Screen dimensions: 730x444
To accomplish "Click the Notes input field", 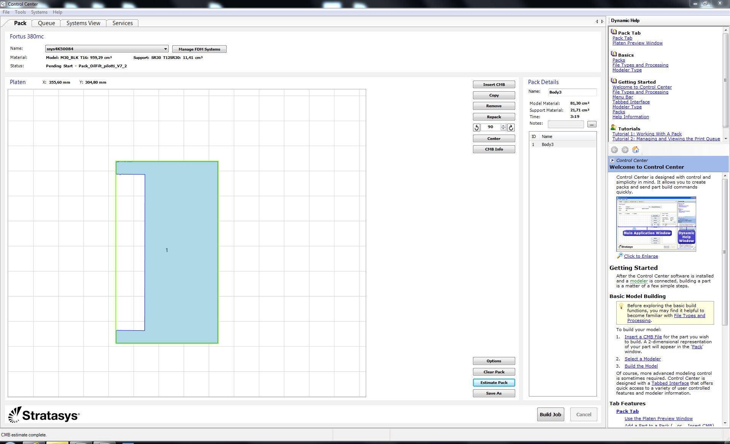I will [x=566, y=124].
